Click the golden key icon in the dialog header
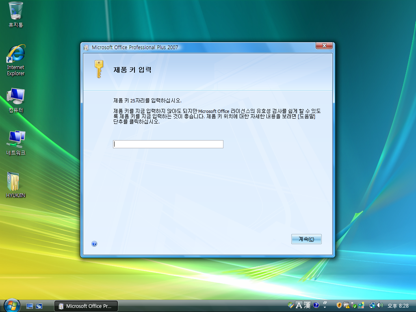This screenshot has height=312, width=416. [x=99, y=69]
